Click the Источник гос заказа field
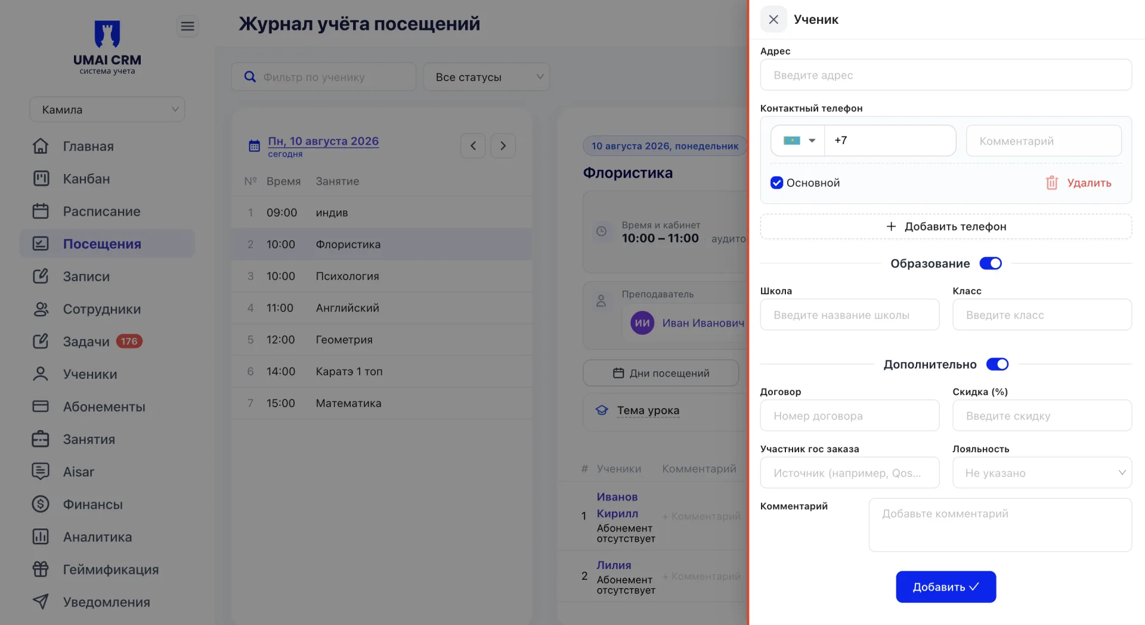The width and height of the screenshot is (1145, 625). [x=850, y=472]
